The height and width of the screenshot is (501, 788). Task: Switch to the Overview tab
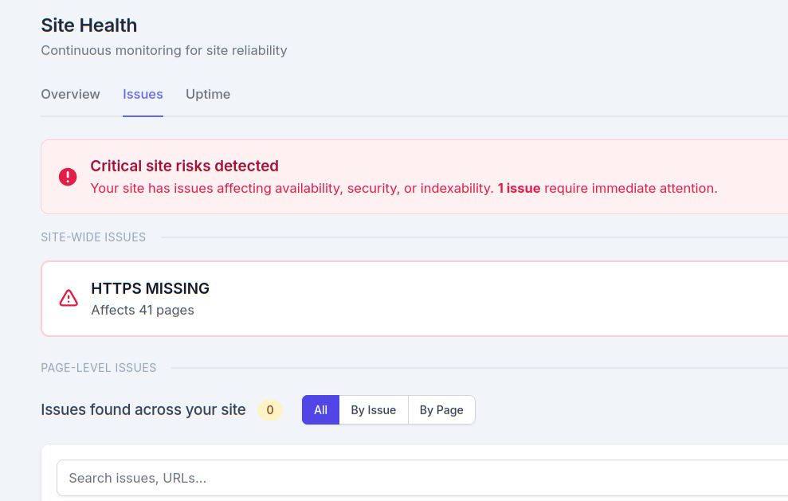[x=70, y=94]
